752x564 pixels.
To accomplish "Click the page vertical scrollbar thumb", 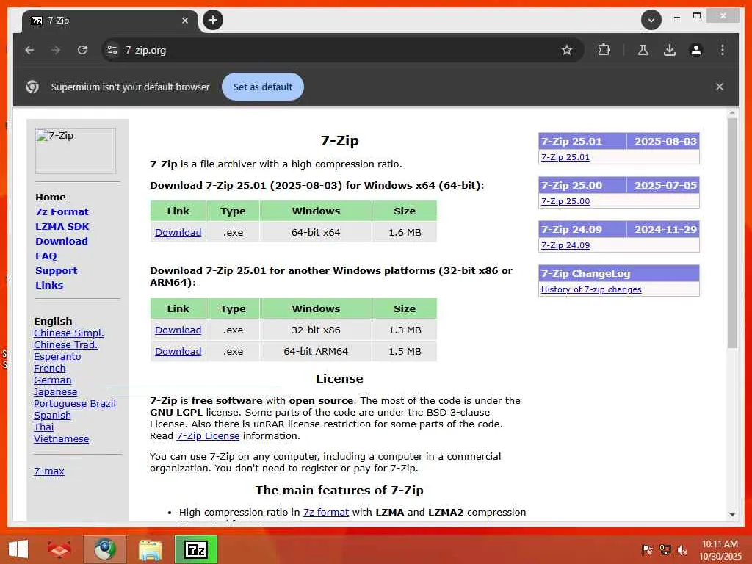I will (x=732, y=233).
